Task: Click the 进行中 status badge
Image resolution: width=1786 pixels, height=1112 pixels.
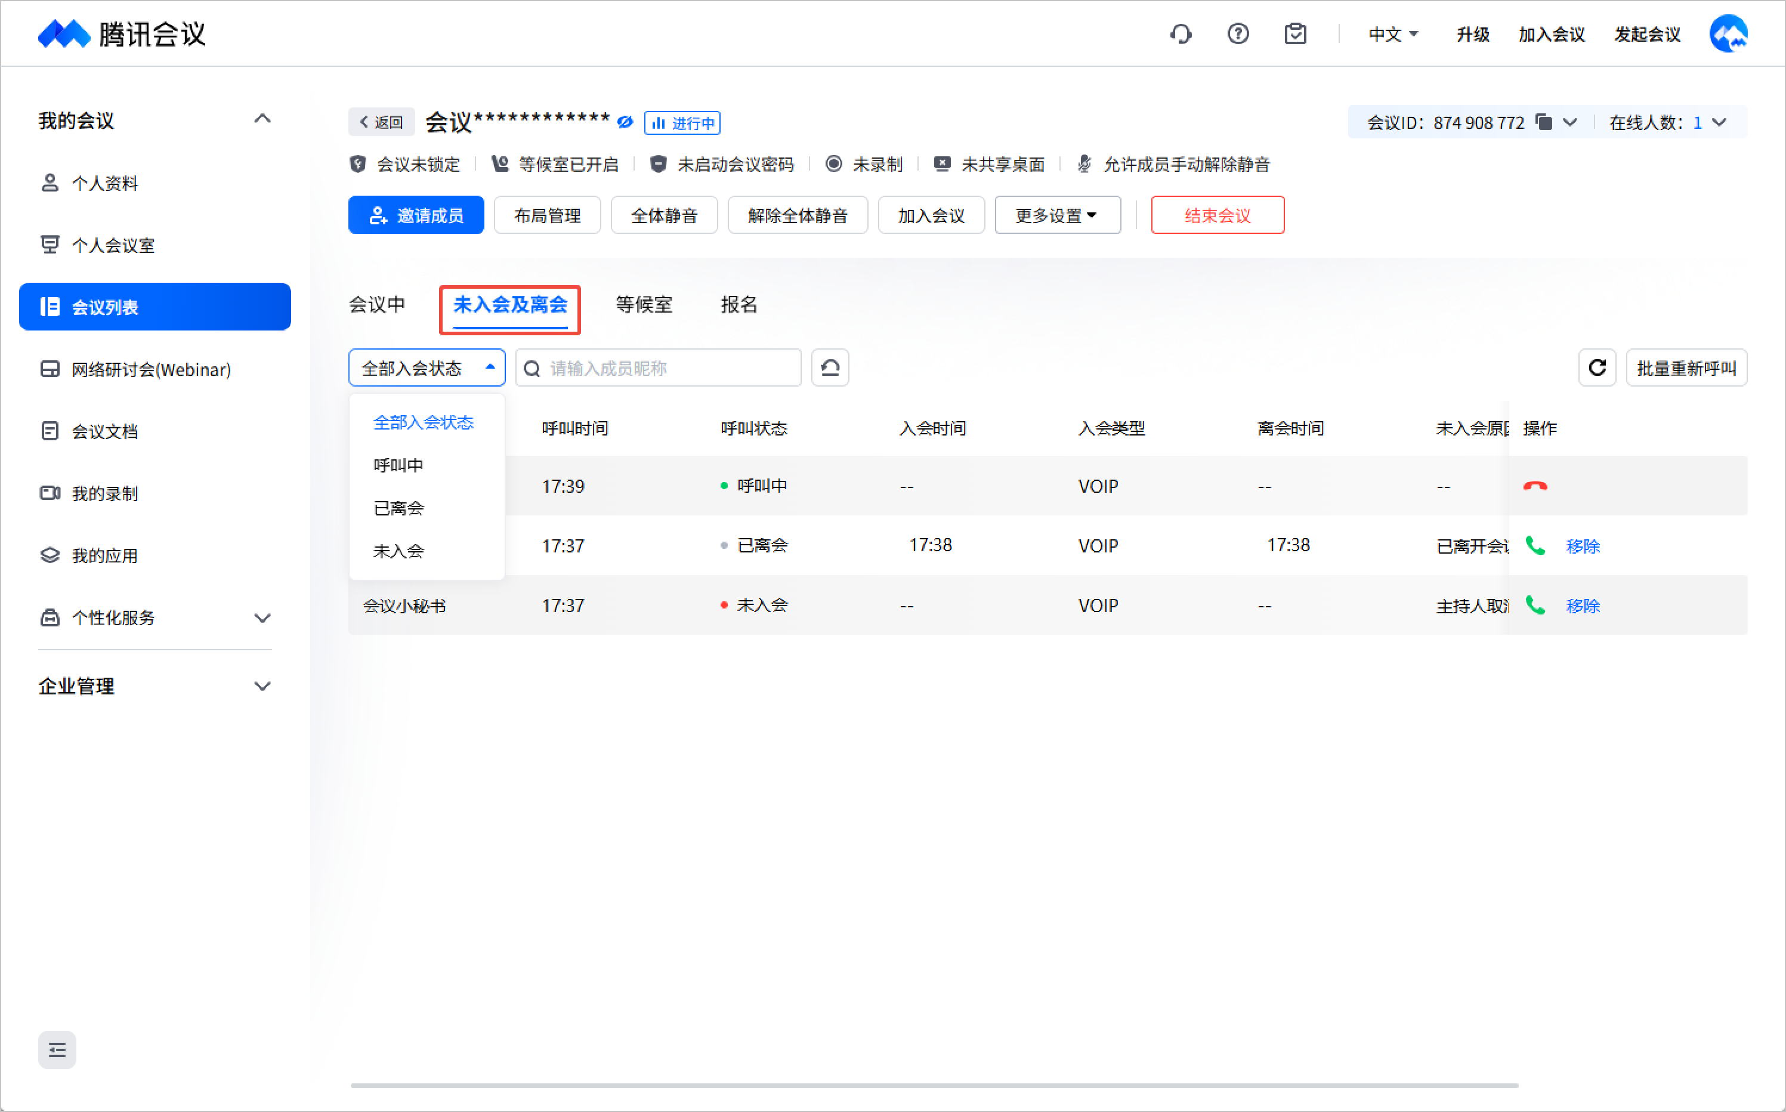Action: pos(682,123)
